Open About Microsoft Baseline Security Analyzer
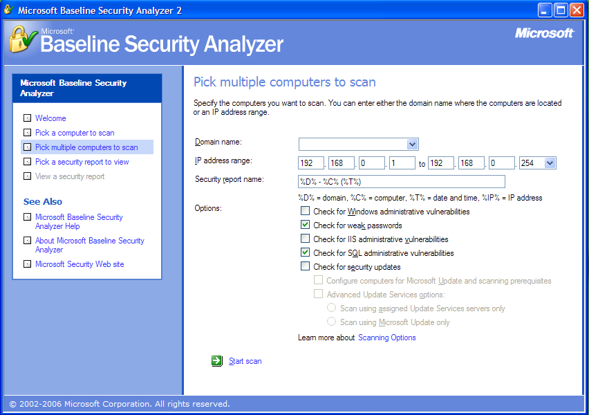Screen dimensions: 589x415 tap(90, 245)
